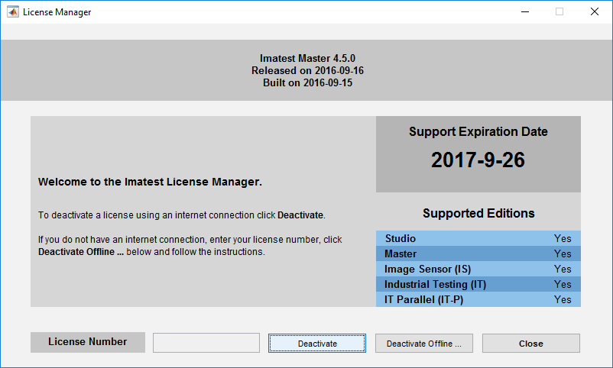Select the Master edition row

click(478, 253)
